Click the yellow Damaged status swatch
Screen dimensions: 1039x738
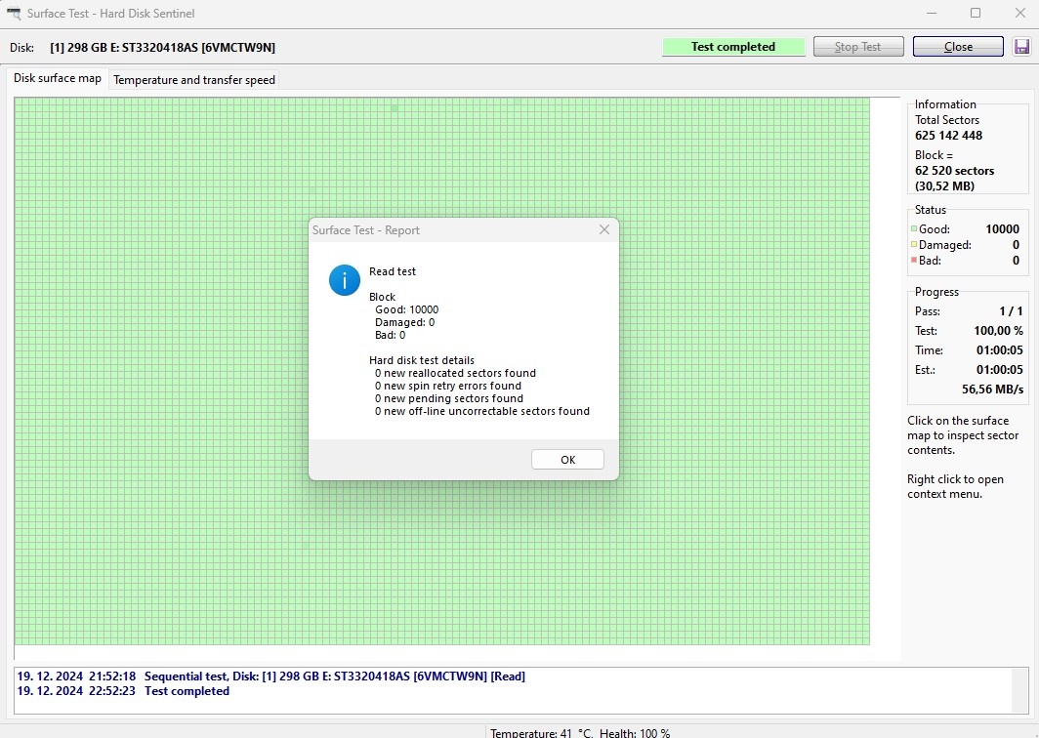tap(914, 245)
